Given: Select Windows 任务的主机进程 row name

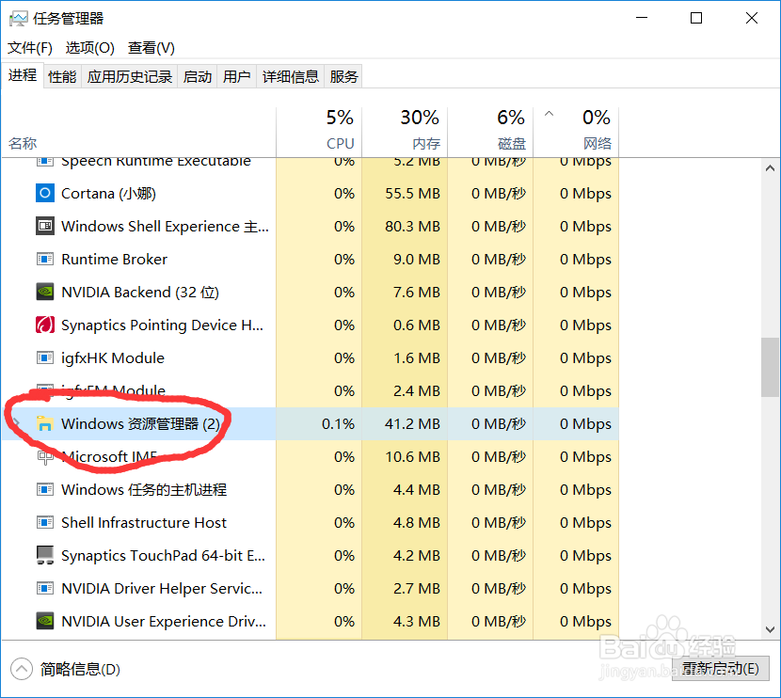Looking at the screenshot, I should pos(144,489).
